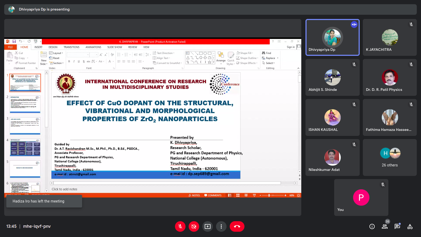Open the Change Case Aa dropdown
Screen dimensions: 421x237
pos(101,61)
